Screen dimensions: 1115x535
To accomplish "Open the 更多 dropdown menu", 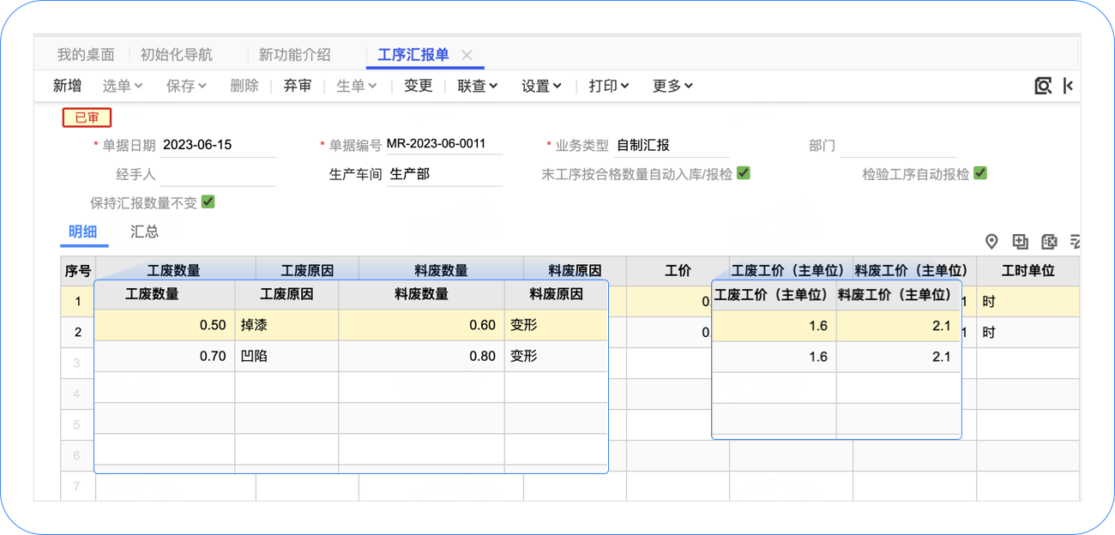I will click(x=672, y=86).
